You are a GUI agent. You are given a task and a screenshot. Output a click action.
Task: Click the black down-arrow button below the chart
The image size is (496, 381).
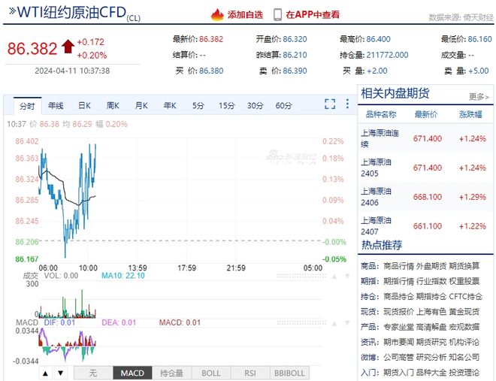pyautogui.click(x=60, y=373)
